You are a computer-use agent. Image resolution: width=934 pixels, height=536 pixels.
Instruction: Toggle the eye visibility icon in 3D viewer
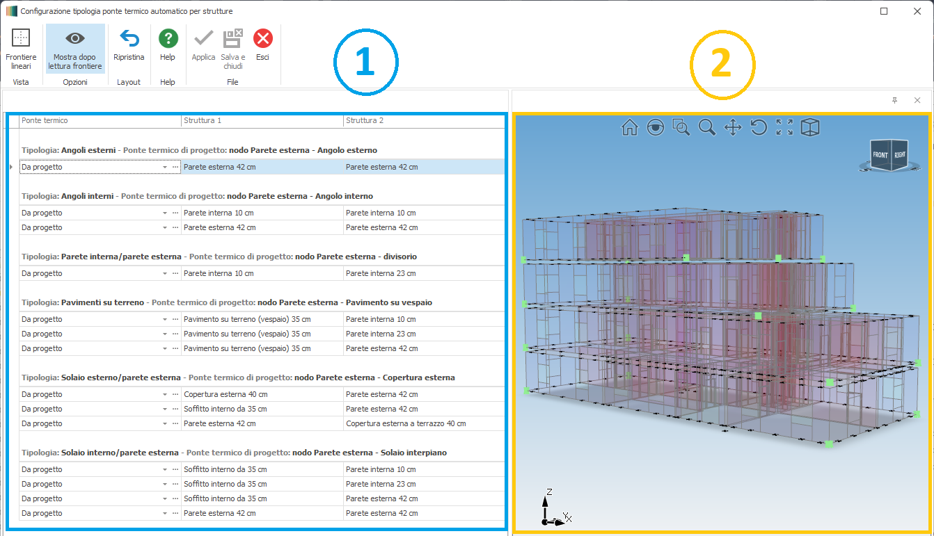point(655,127)
